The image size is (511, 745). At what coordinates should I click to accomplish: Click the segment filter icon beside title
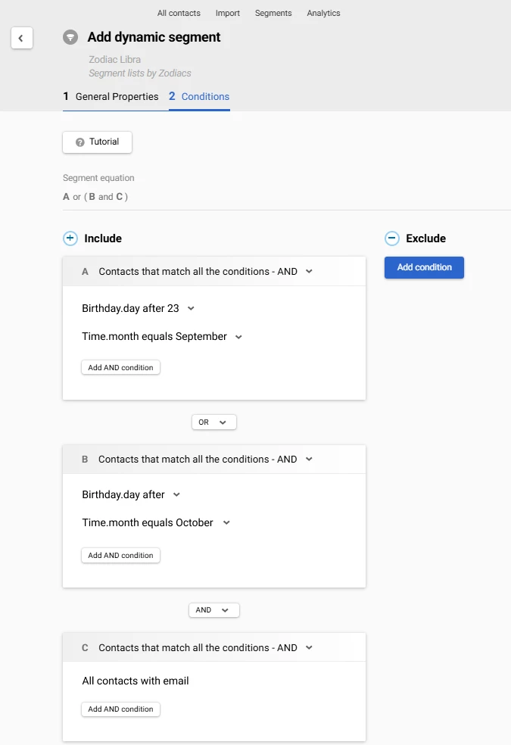70,37
